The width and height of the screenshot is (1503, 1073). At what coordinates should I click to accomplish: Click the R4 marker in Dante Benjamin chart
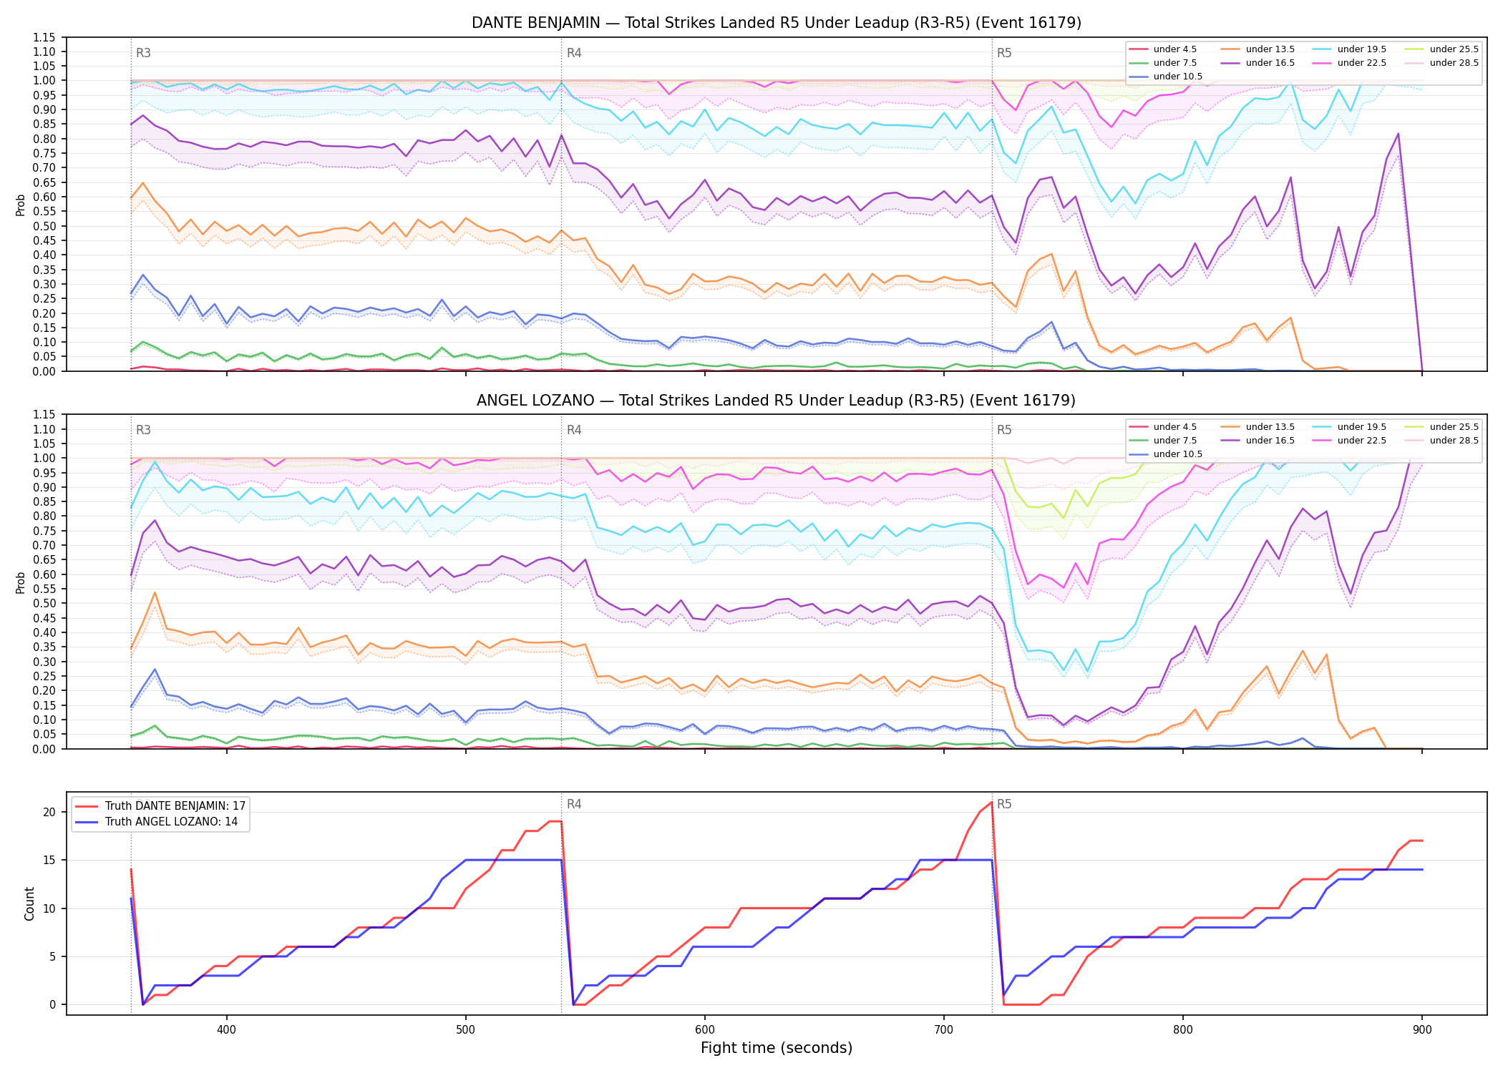pyautogui.click(x=574, y=53)
